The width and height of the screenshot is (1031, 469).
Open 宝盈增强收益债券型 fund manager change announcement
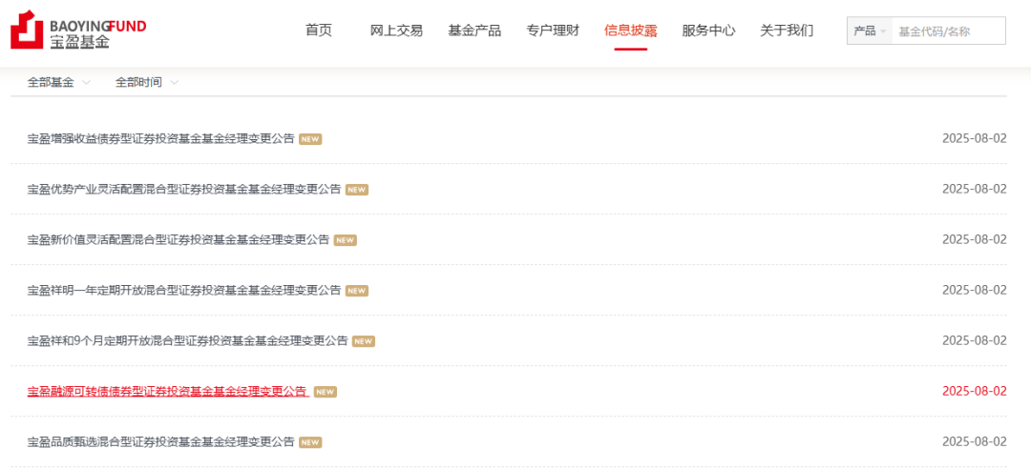tap(161, 138)
